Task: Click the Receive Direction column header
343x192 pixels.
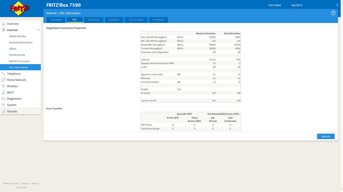Action: tap(206, 34)
